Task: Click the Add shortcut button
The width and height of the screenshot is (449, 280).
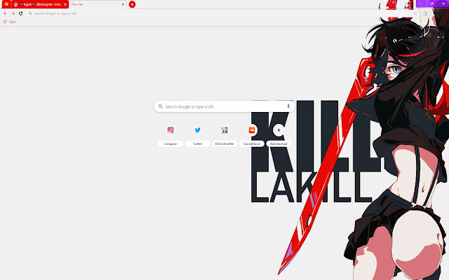Action: [279, 135]
